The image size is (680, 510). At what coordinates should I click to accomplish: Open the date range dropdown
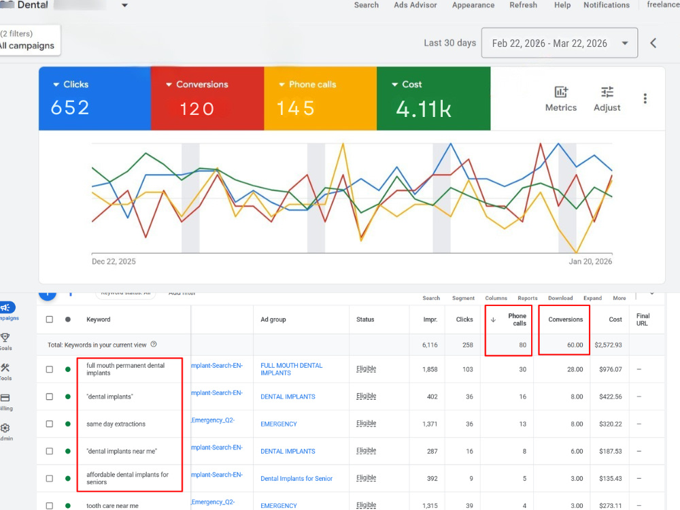[x=560, y=43]
